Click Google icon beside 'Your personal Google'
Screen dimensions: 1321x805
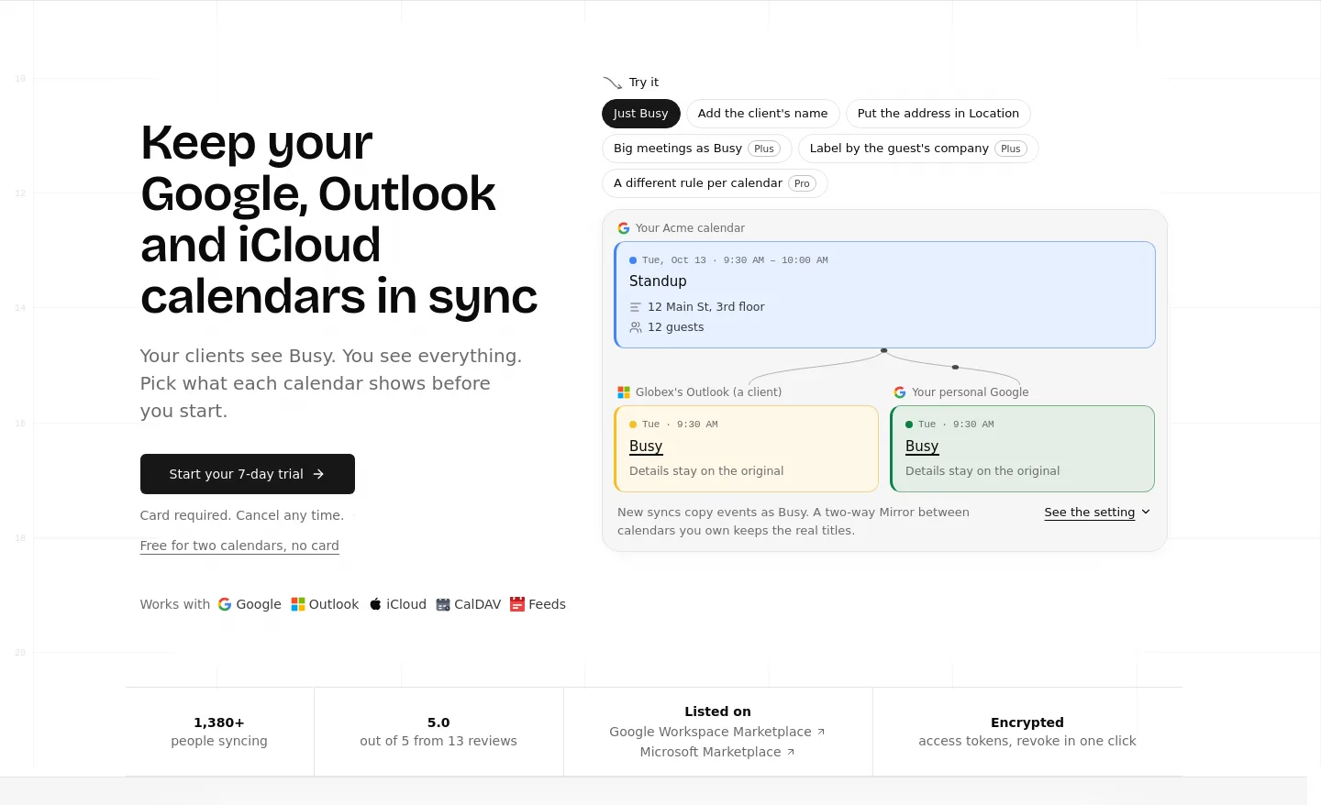point(900,392)
